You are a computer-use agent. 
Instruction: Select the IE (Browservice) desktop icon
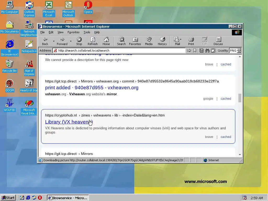coord(9,48)
